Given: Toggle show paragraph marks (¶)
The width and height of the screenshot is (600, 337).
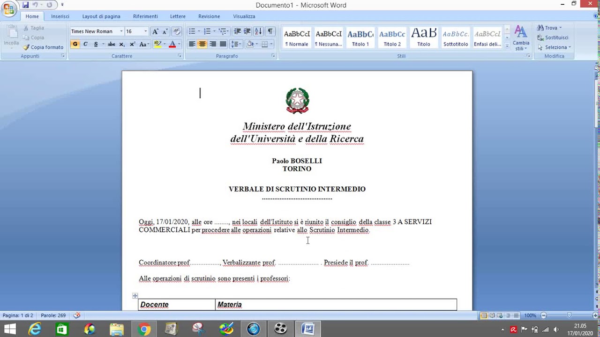Looking at the screenshot, I should tap(270, 31).
